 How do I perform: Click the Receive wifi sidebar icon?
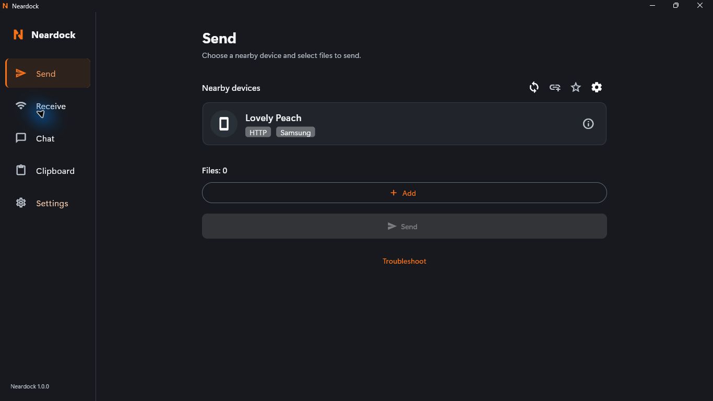(21, 106)
